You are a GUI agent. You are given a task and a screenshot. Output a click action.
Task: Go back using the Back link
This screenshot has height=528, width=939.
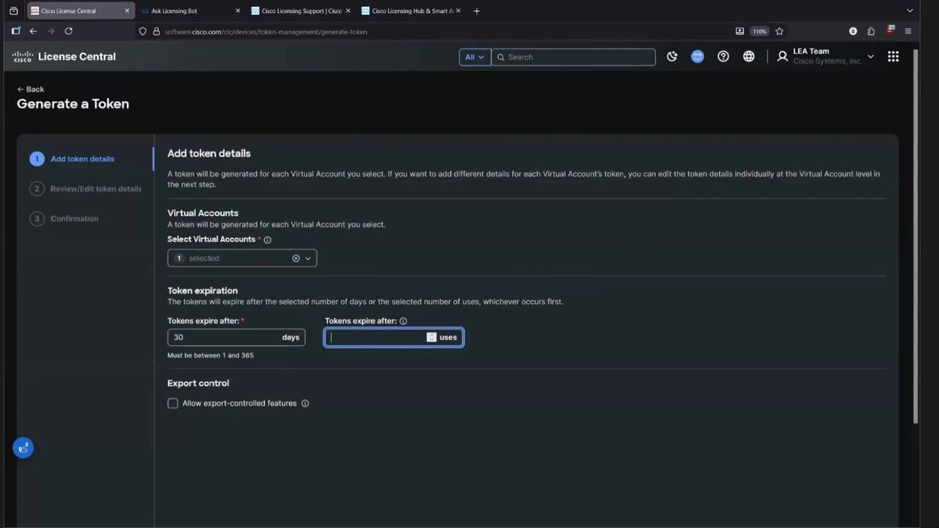click(31, 89)
